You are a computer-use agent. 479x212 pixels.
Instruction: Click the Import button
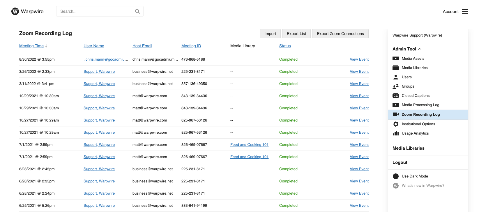[x=270, y=34]
